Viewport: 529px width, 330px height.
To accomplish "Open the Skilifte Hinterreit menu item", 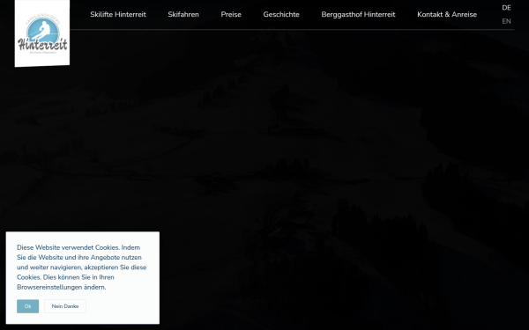I will pos(118,14).
